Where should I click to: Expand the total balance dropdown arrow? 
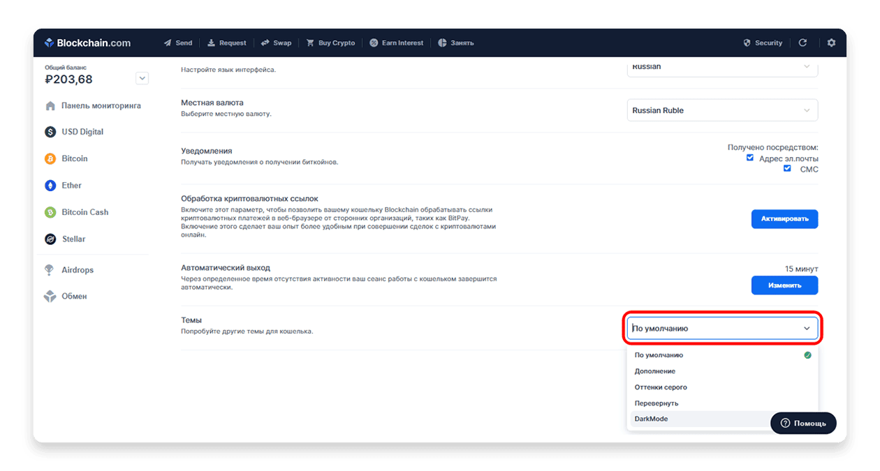[x=142, y=78]
